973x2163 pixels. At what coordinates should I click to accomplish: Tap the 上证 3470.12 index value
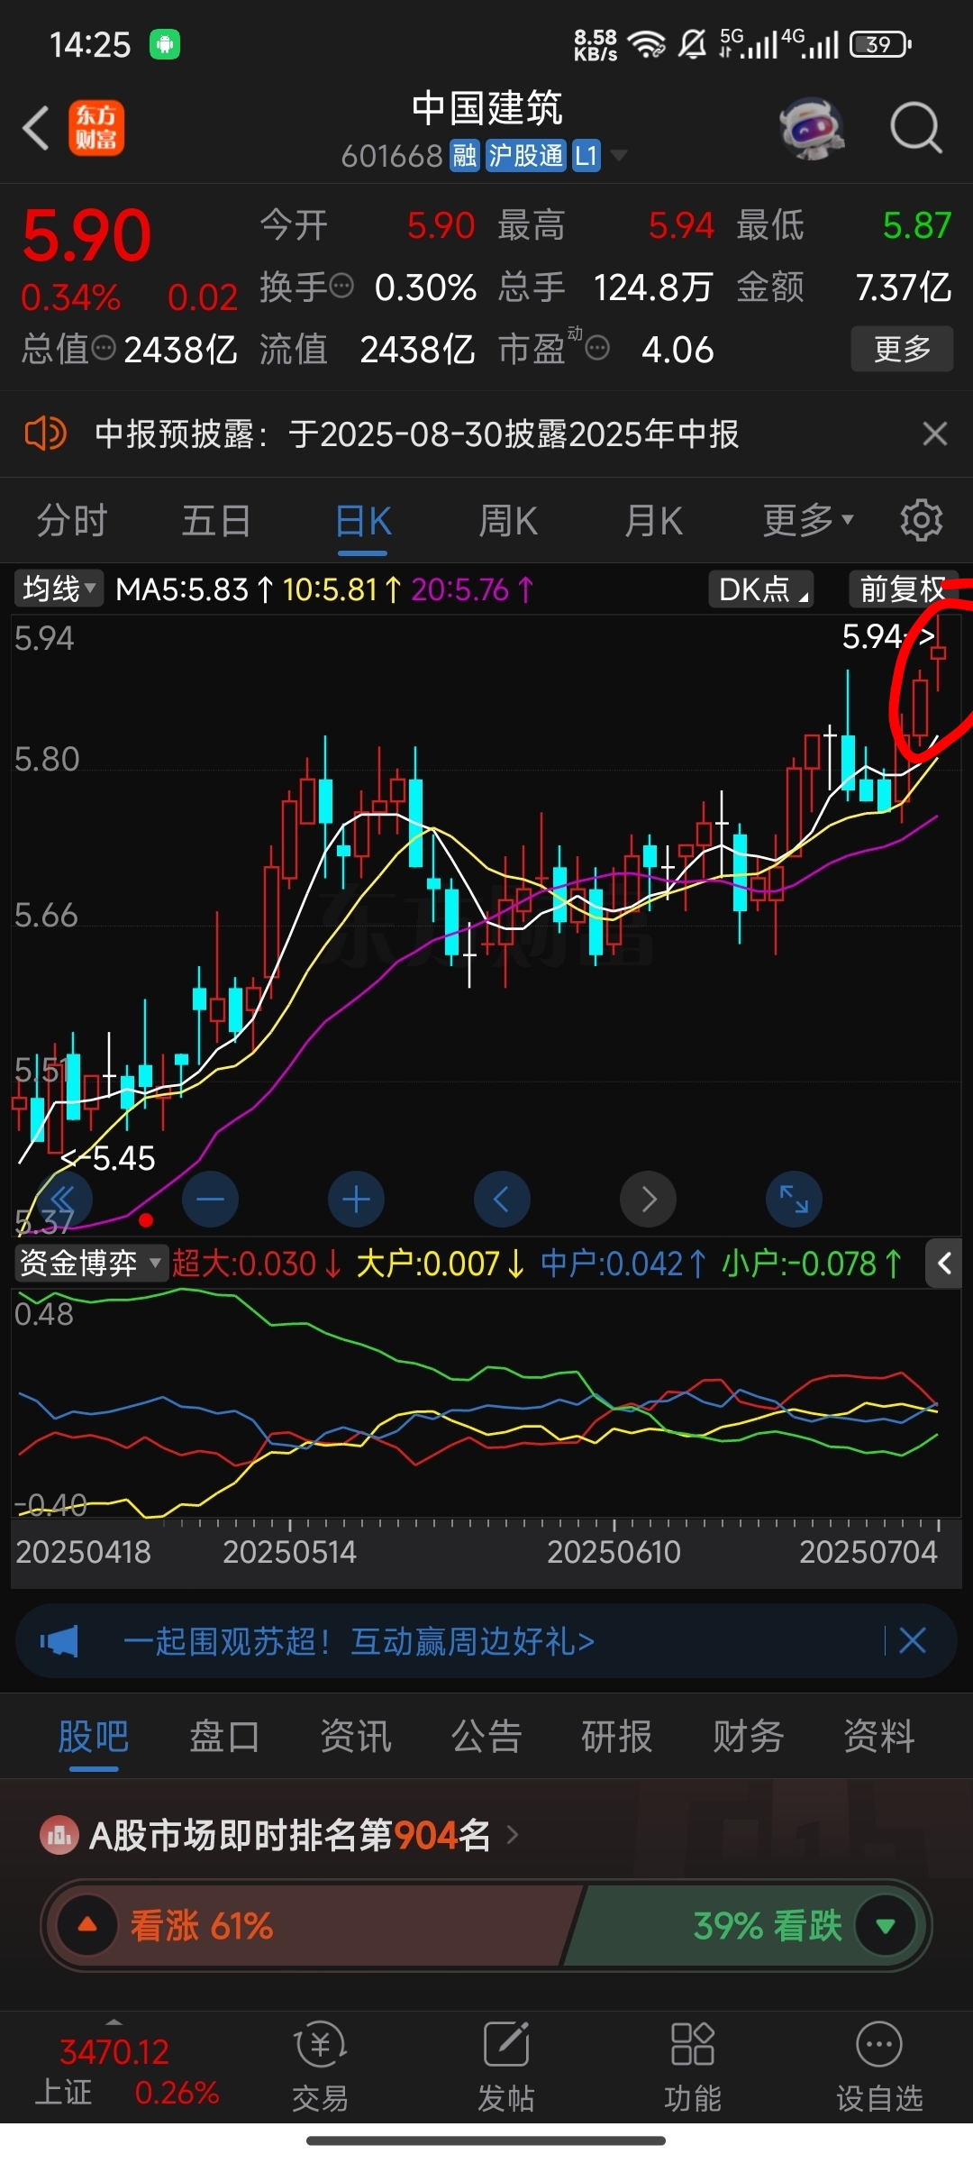point(114,2051)
